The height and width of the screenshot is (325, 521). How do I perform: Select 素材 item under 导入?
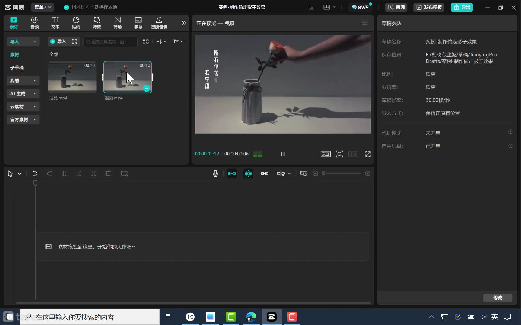[15, 54]
